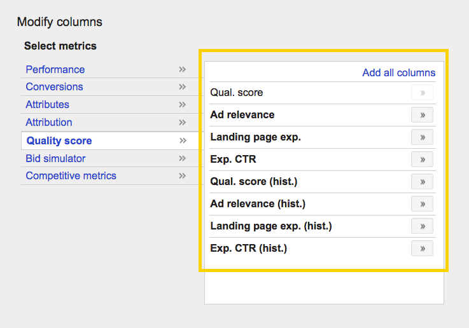Select the Exp. CTR (hist.) row label
The image size is (469, 328).
point(249,249)
